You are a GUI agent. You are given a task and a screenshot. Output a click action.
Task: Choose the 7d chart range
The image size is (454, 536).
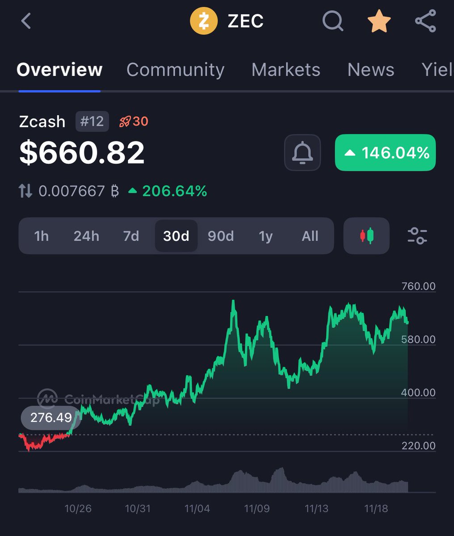[x=131, y=236]
